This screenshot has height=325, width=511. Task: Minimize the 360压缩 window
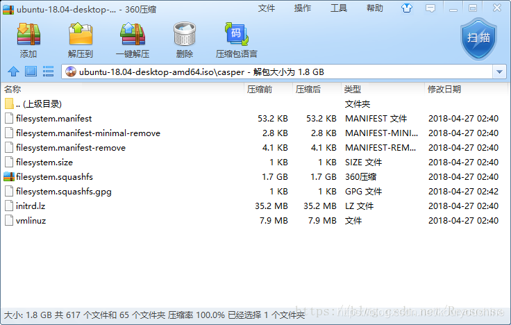(453, 9)
